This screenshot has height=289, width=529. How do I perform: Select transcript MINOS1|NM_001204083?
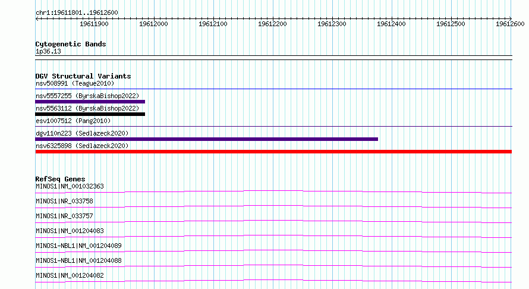tap(70, 231)
